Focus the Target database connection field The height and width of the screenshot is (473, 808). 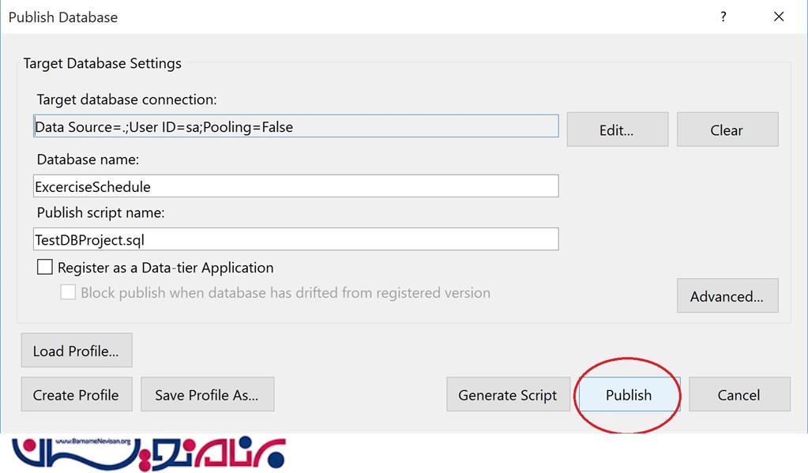[295, 126]
